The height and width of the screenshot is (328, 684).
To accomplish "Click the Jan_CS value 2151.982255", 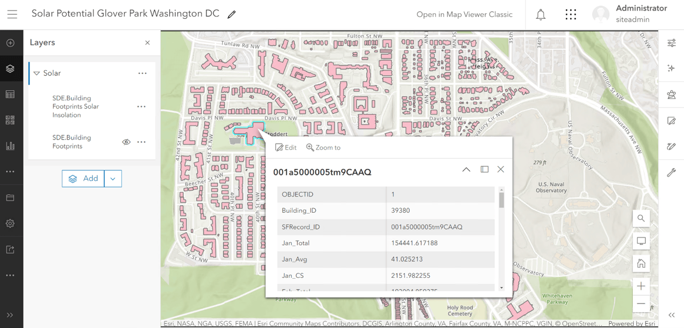I will click(x=410, y=275).
